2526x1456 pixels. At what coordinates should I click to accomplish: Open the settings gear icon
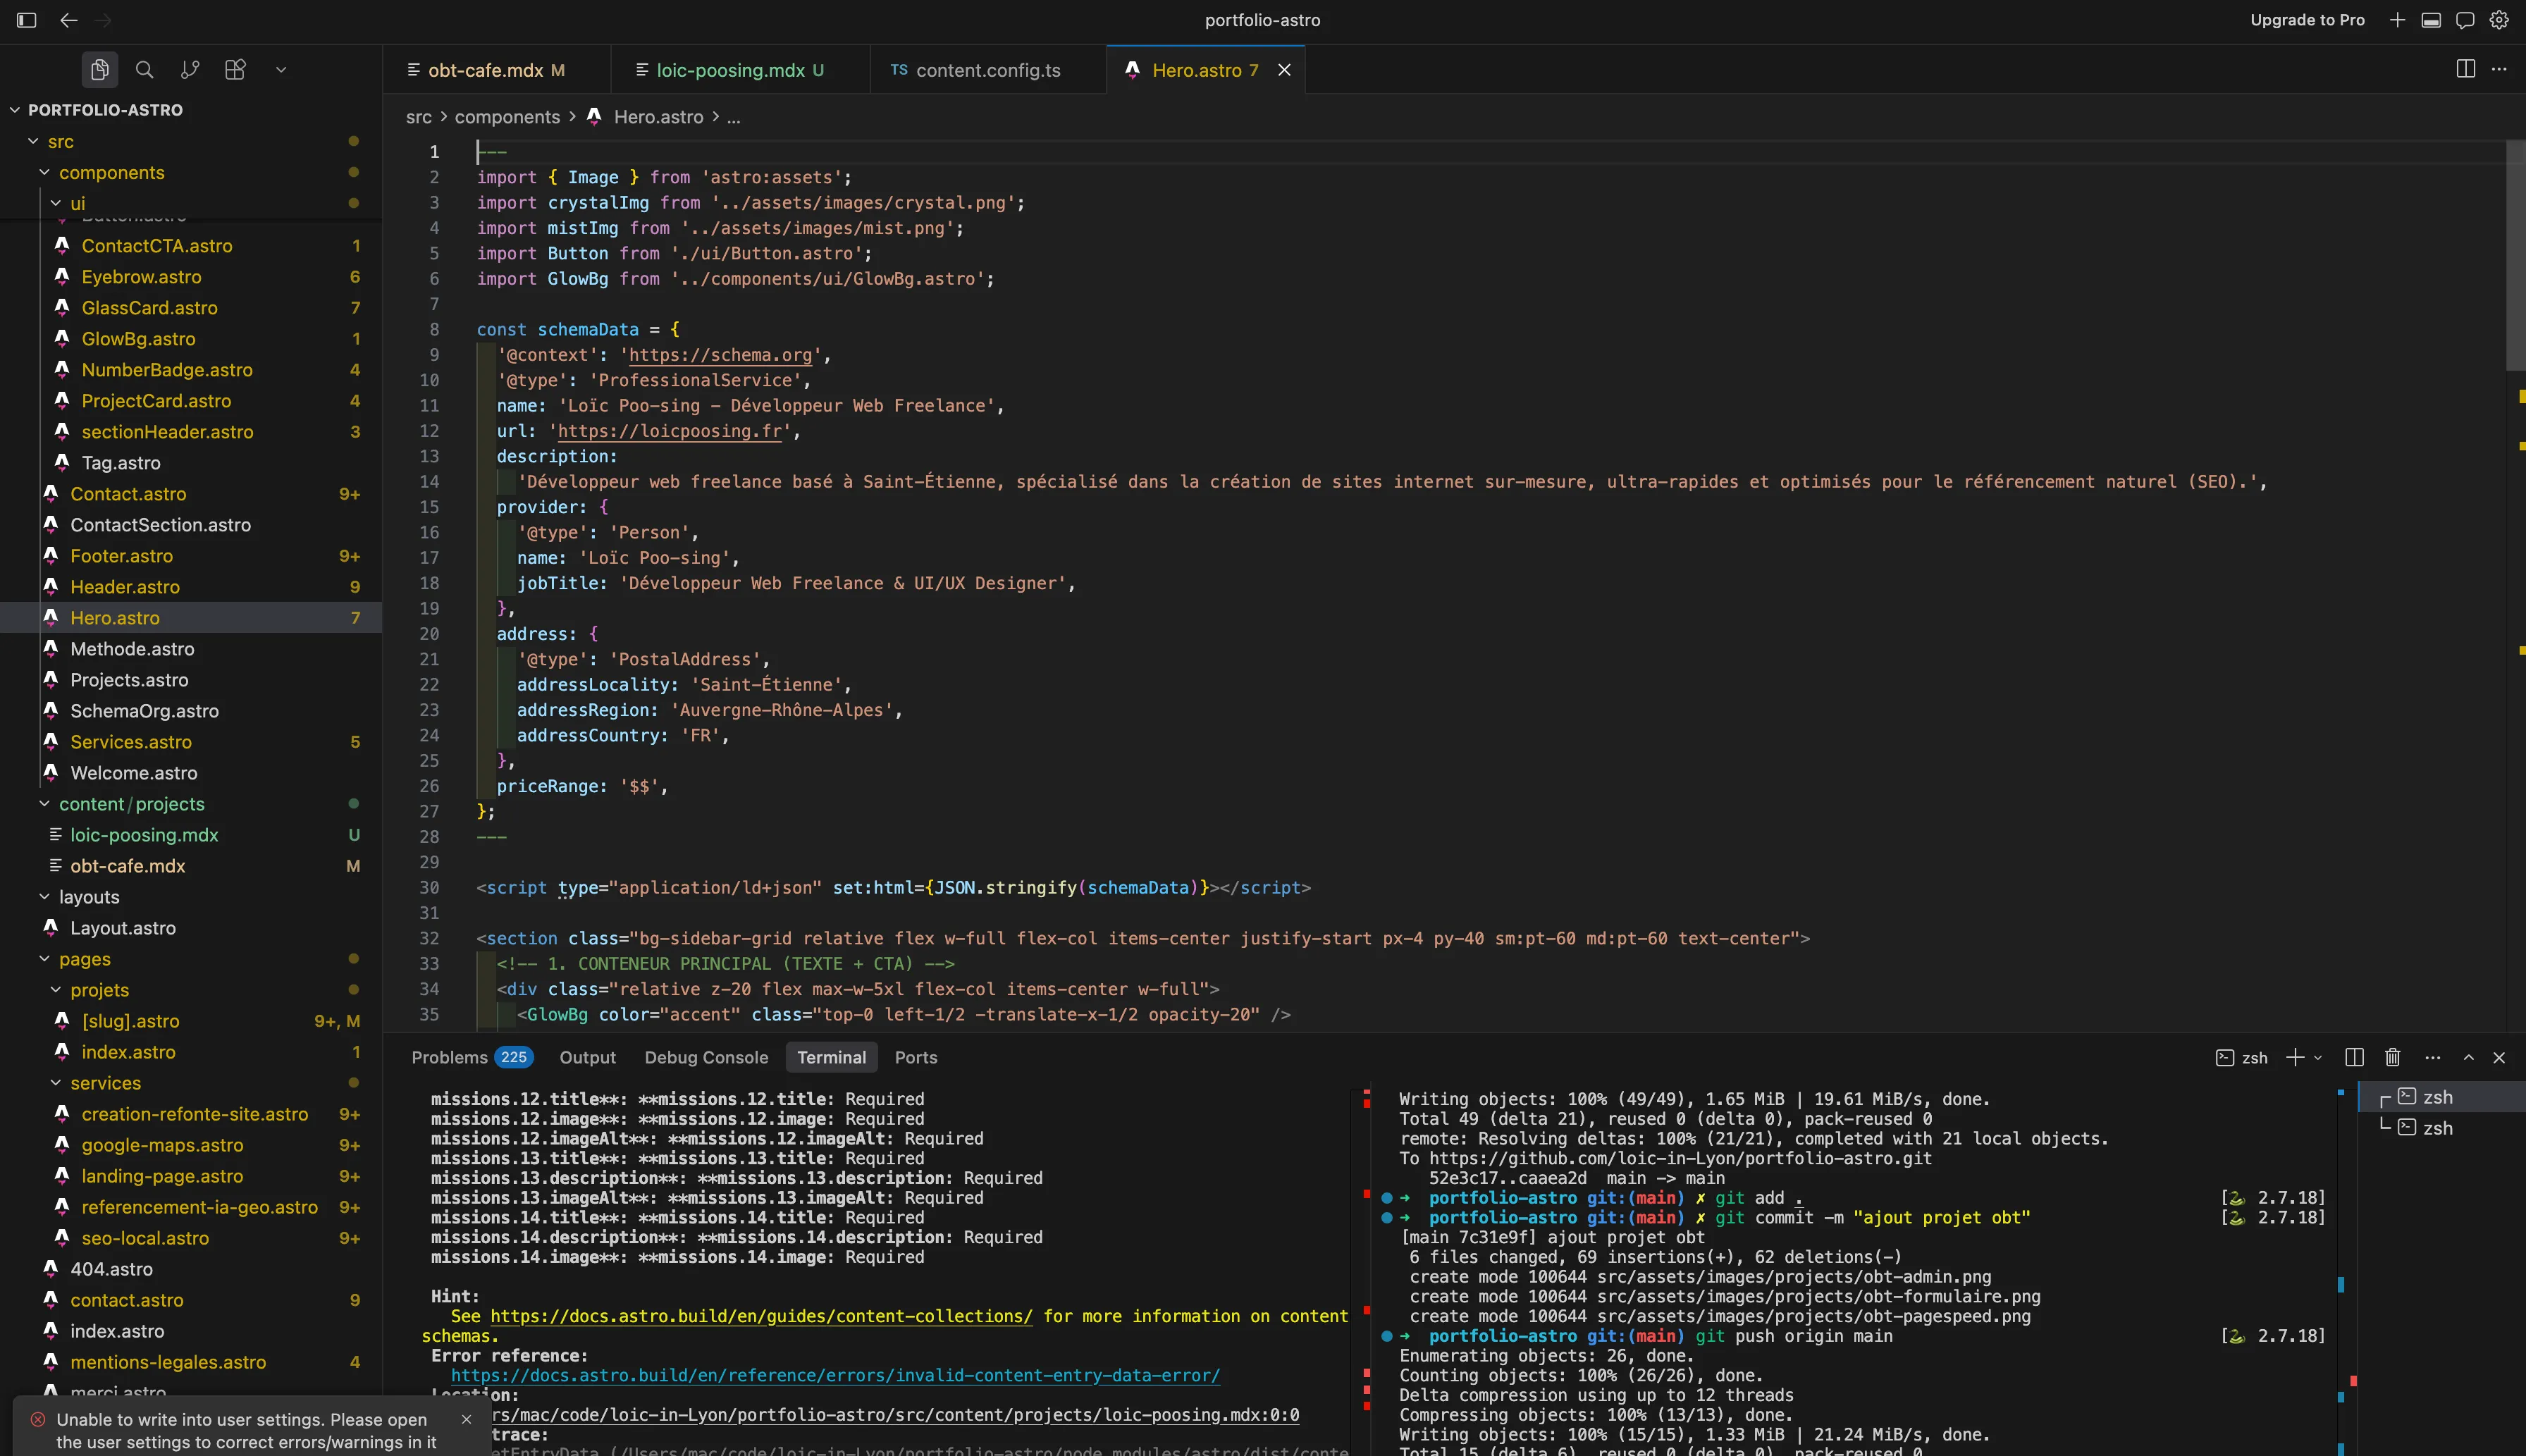[2499, 20]
